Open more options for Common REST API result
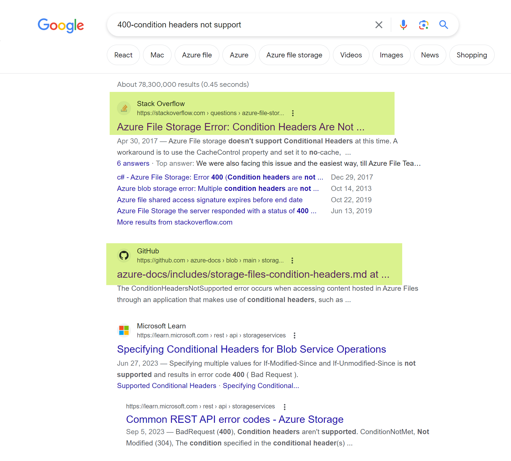 point(285,407)
